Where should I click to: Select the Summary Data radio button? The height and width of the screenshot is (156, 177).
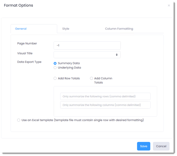point(55,63)
